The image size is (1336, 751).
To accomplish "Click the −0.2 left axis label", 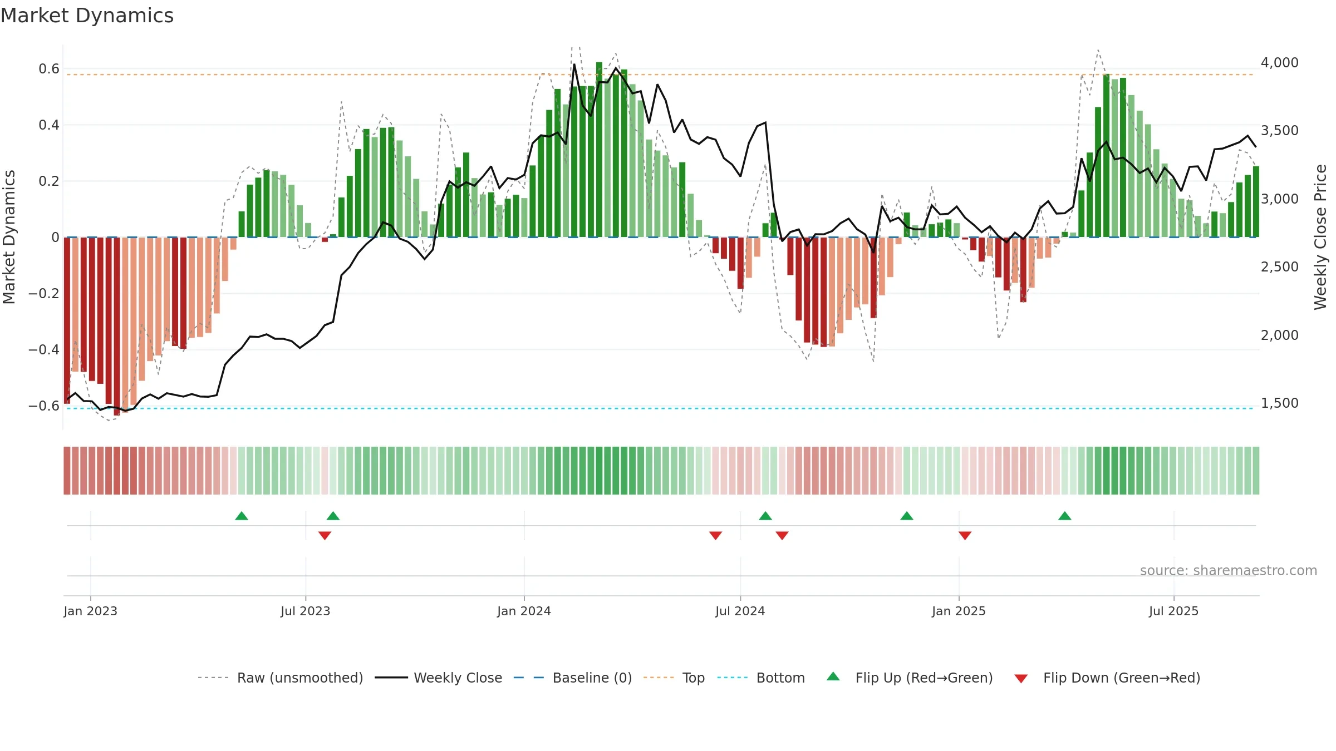I will [x=44, y=294].
